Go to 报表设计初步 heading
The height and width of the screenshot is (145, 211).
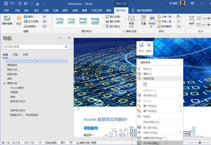(x=18, y=110)
